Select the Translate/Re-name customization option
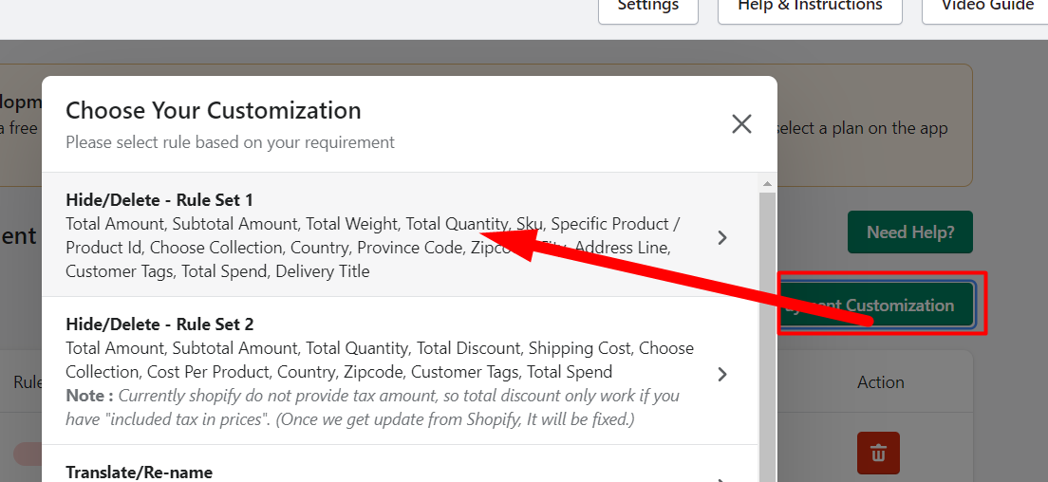 tap(140, 472)
